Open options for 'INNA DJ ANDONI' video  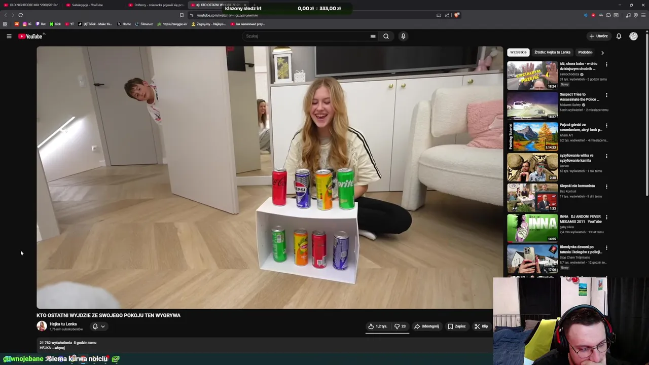point(606,217)
